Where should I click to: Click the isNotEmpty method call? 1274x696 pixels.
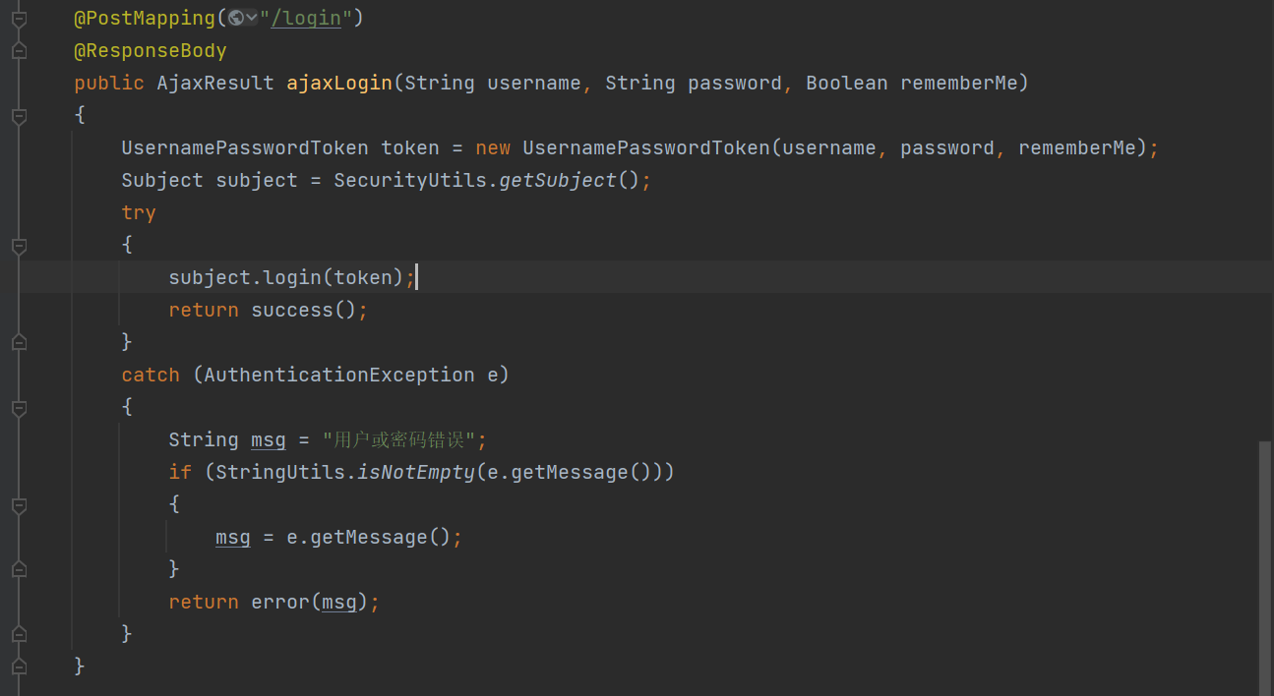(x=415, y=472)
